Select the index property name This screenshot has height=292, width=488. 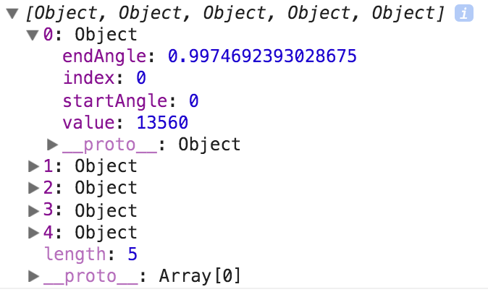(88, 78)
